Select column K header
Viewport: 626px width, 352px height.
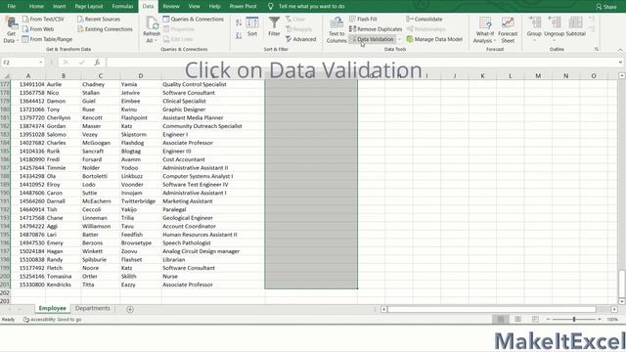pyautogui.click(x=482, y=76)
